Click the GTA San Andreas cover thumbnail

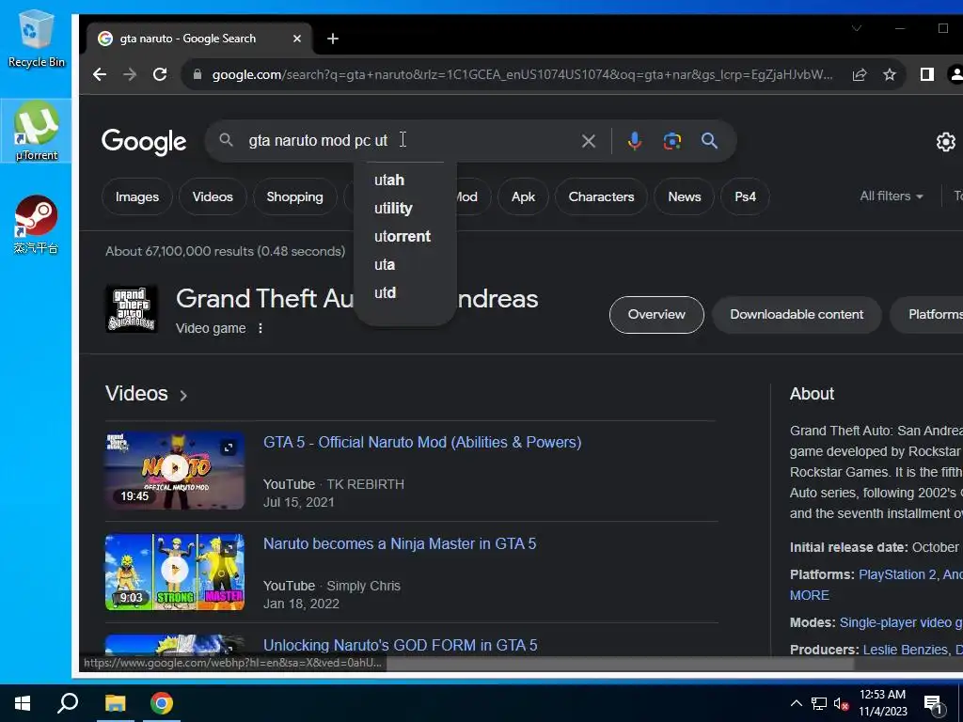click(x=132, y=308)
